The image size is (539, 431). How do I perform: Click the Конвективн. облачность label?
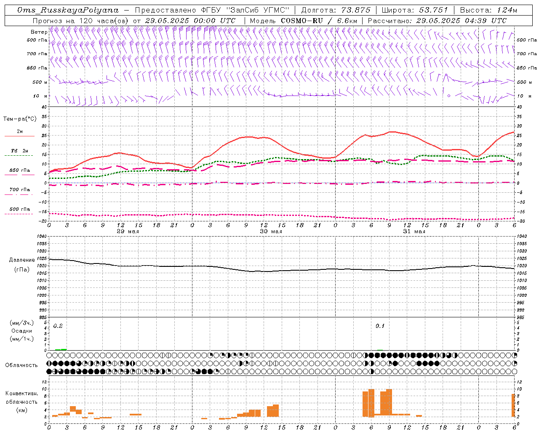(21, 402)
